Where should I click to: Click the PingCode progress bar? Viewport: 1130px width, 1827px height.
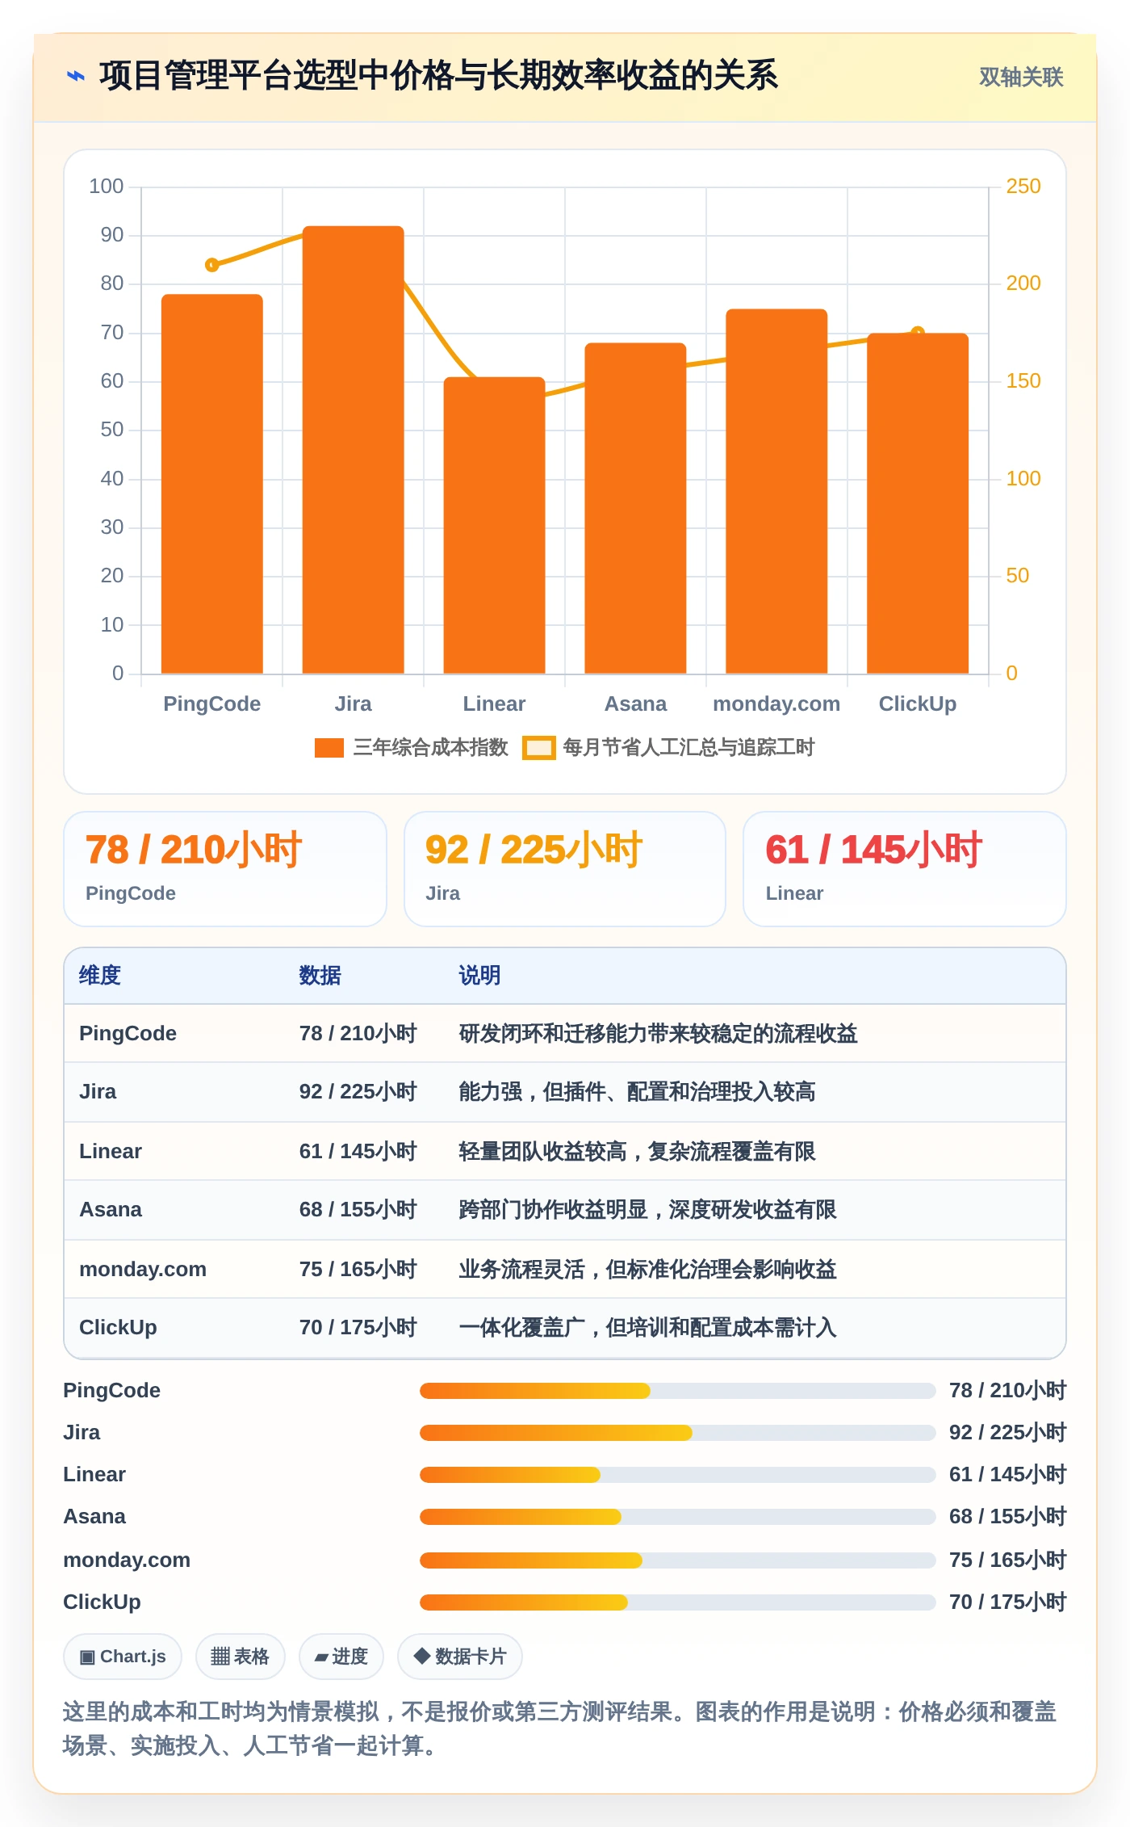677,1391
